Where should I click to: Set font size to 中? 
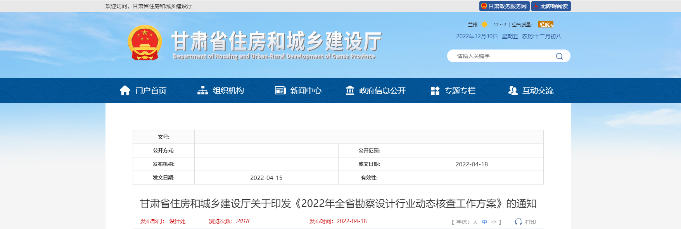tap(484, 222)
